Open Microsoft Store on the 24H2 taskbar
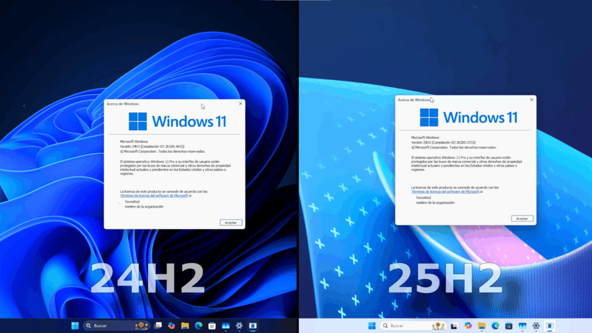Viewport: 592px width, 333px height. (x=212, y=325)
